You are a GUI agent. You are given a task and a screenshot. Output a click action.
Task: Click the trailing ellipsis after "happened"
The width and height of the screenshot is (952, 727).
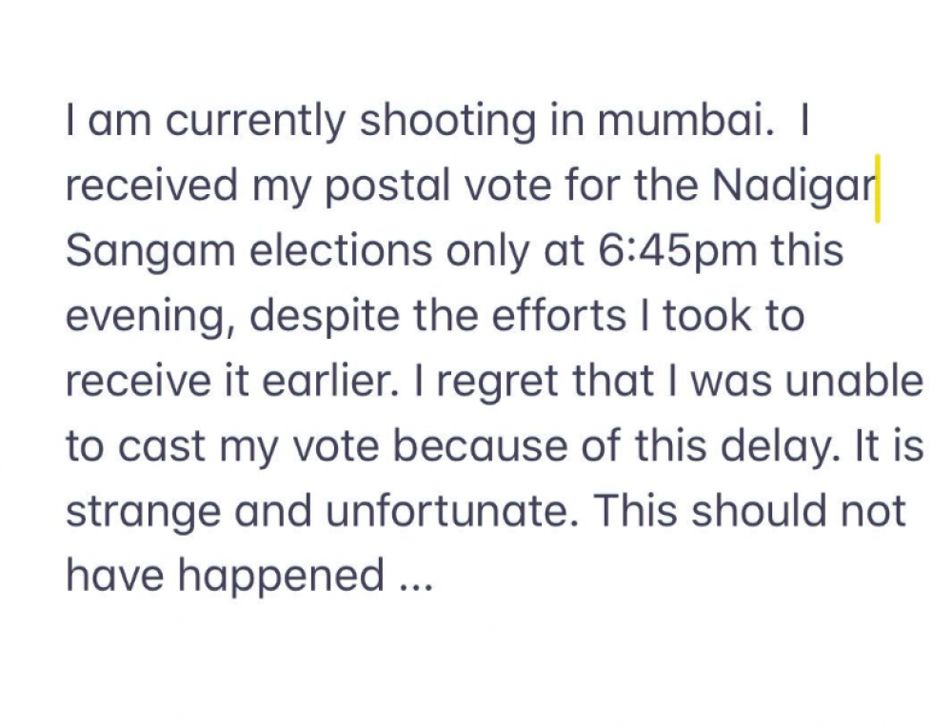(x=417, y=586)
